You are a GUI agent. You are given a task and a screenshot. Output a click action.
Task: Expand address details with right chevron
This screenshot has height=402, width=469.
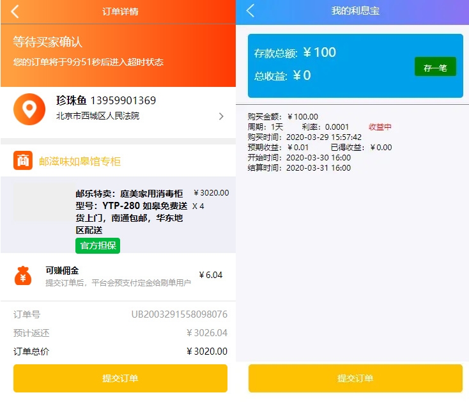221,116
